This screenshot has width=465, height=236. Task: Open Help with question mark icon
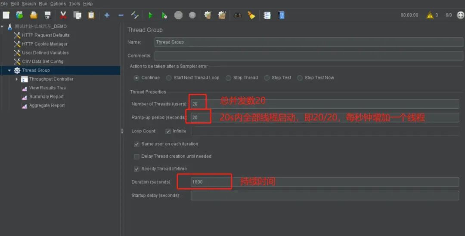point(282,15)
